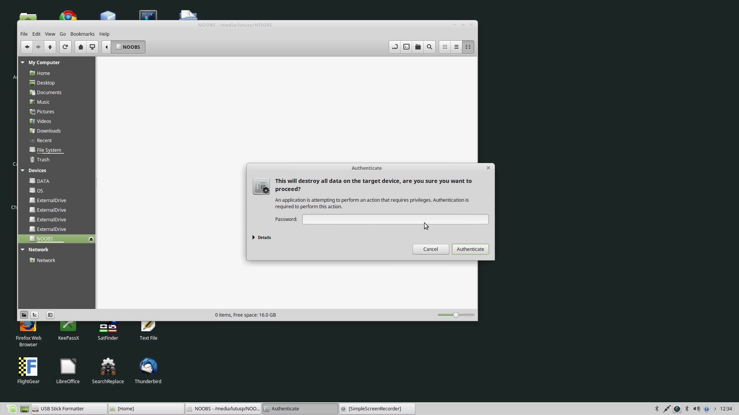Open terminal from toolbar icon
Viewport: 739px width, 415px height.
tap(406, 47)
